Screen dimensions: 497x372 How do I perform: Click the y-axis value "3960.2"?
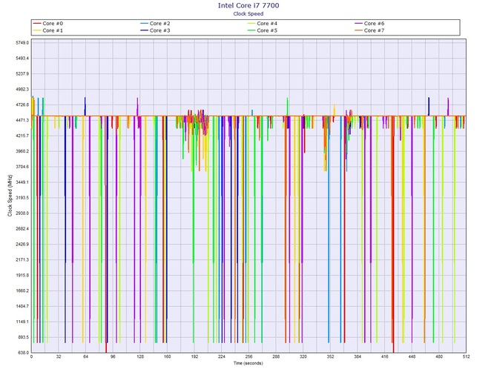(x=22, y=151)
